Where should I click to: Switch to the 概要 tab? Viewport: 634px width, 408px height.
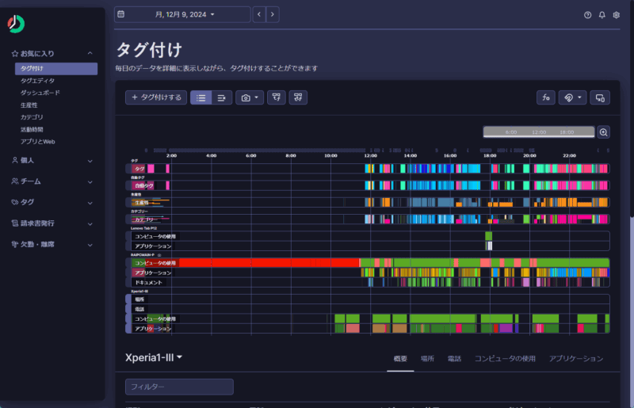(x=400, y=359)
